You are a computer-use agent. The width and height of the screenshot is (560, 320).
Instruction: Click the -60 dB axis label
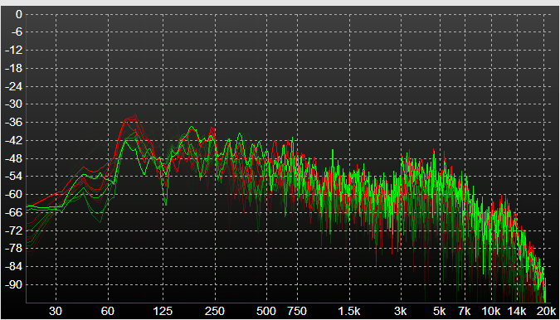pyautogui.click(x=14, y=195)
